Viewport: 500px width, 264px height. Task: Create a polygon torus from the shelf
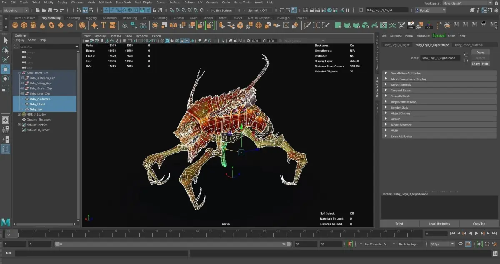coord(51,25)
